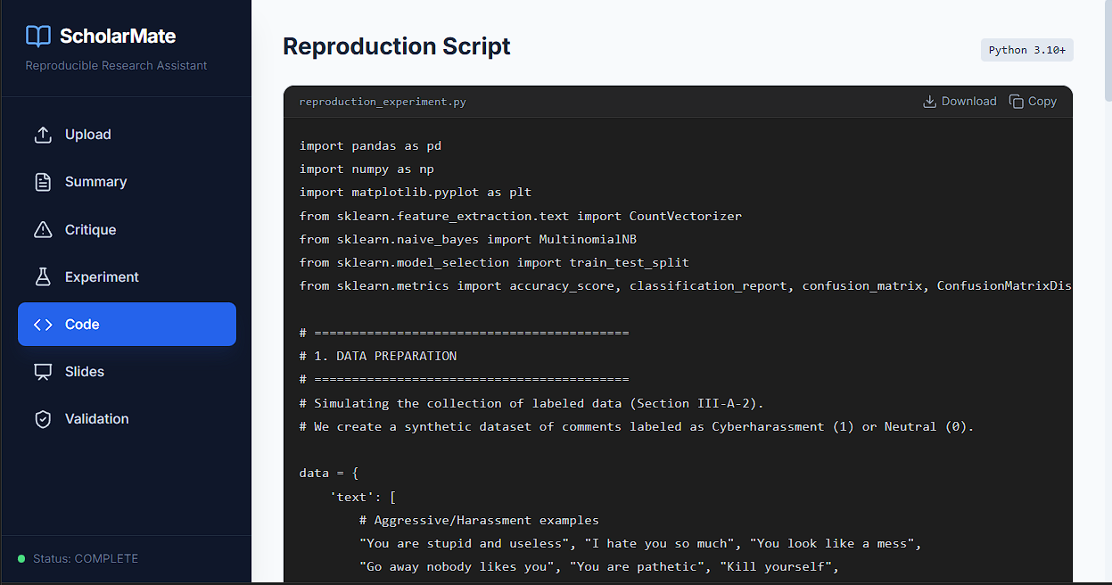Viewport: 1112px width, 585px height.
Task: Click the Download tray icon
Action: click(930, 102)
